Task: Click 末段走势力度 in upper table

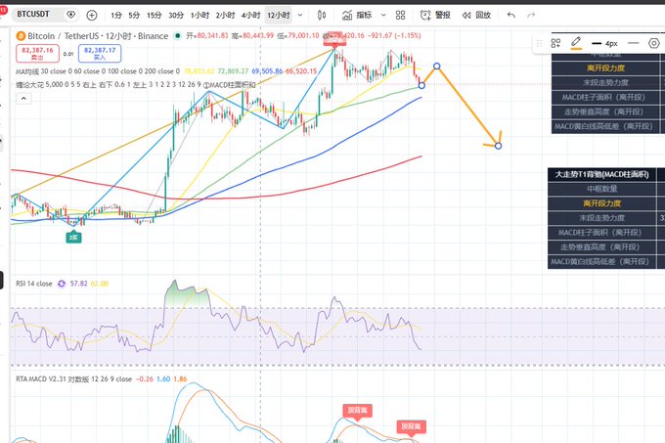Action: point(605,83)
